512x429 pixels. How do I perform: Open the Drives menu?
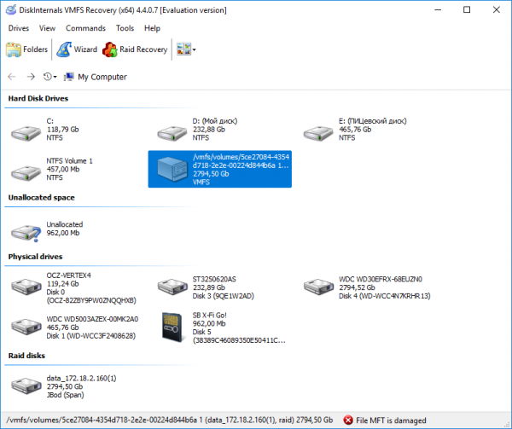point(18,28)
